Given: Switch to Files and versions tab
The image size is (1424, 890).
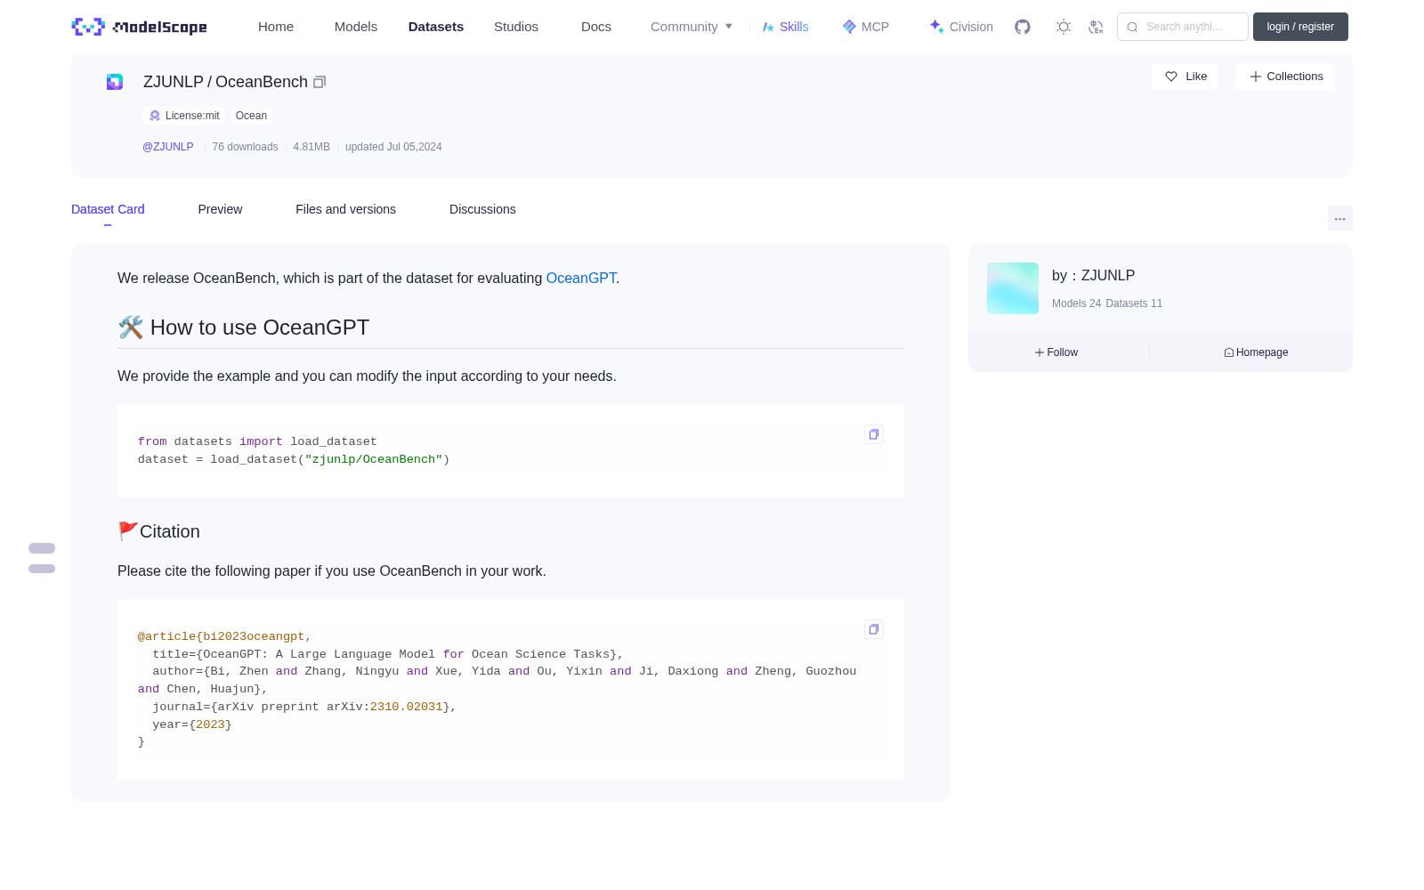Looking at the screenshot, I should pos(345,209).
